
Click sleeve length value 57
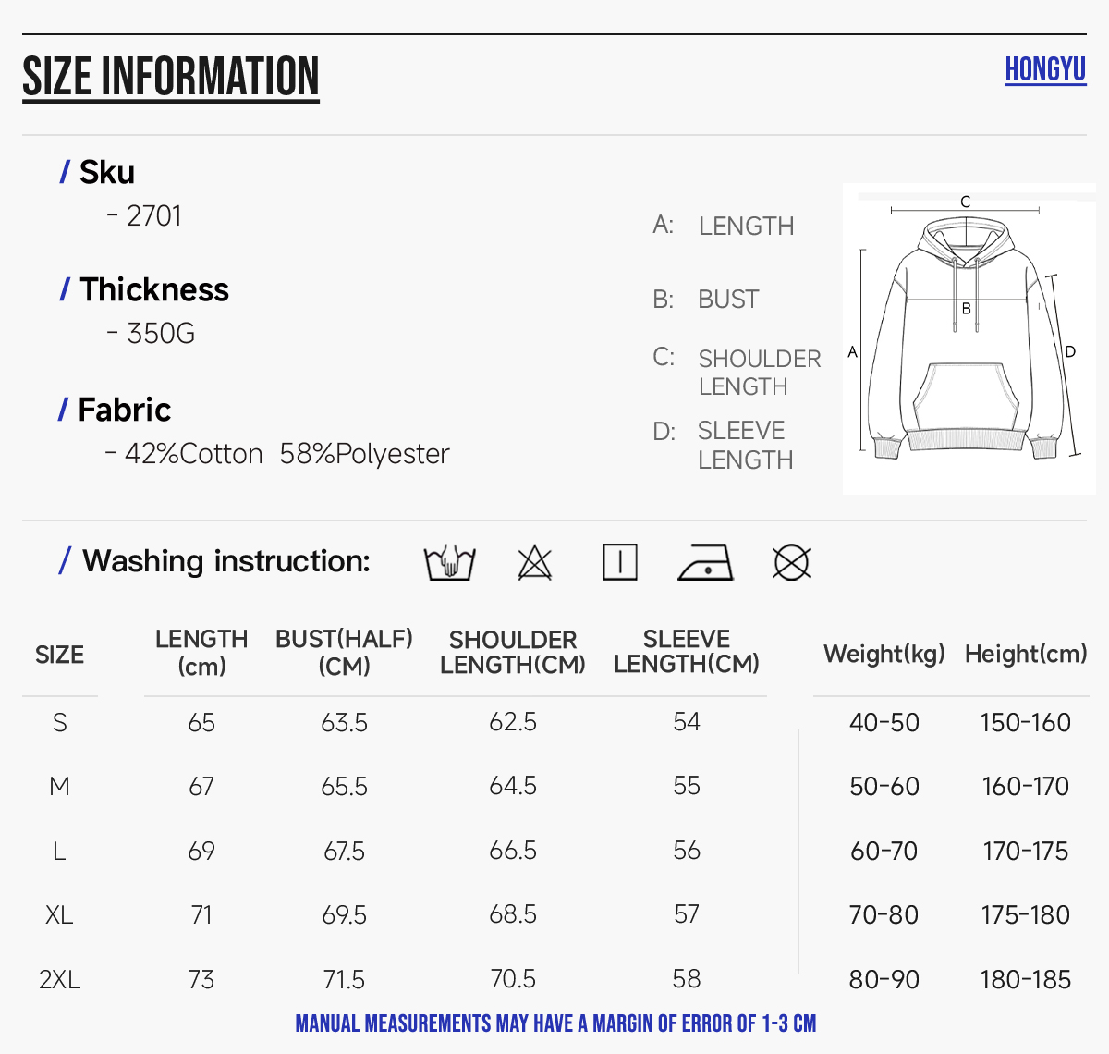tap(687, 913)
